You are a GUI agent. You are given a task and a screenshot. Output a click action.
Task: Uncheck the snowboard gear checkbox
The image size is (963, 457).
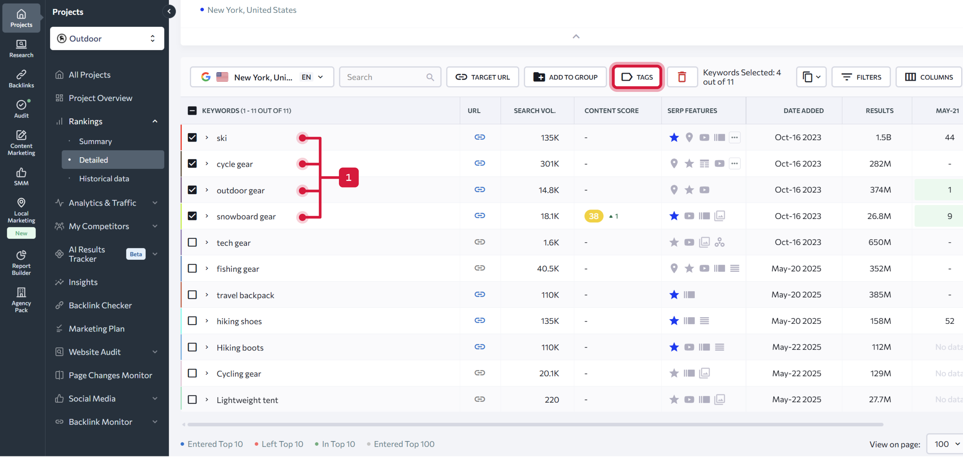click(x=192, y=216)
